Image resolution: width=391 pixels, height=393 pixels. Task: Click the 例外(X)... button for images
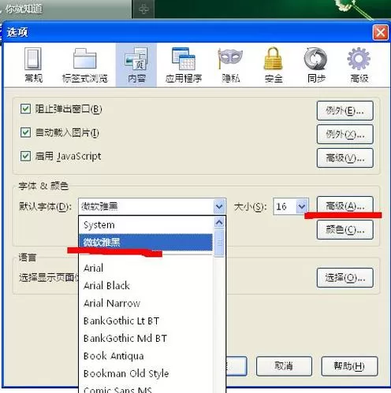click(344, 135)
